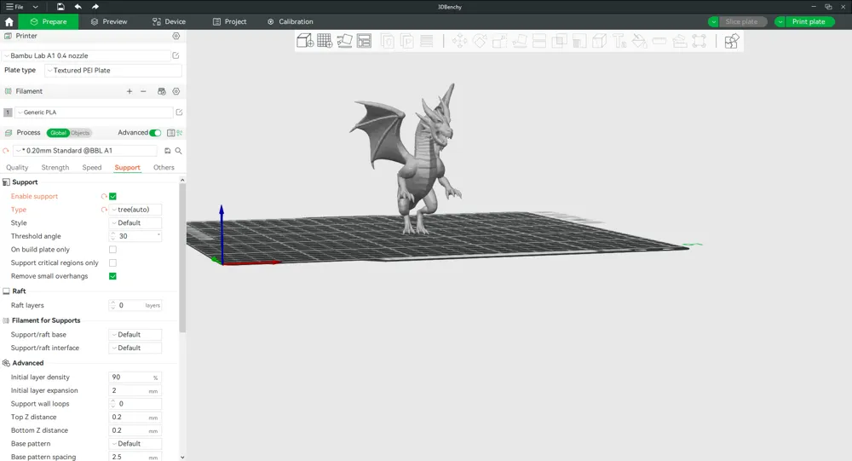
Task: Switch Process scope to Objects
Action: (x=80, y=133)
